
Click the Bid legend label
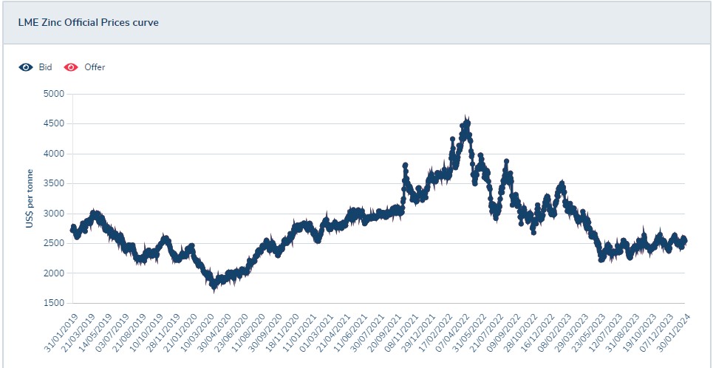pyautogui.click(x=46, y=67)
